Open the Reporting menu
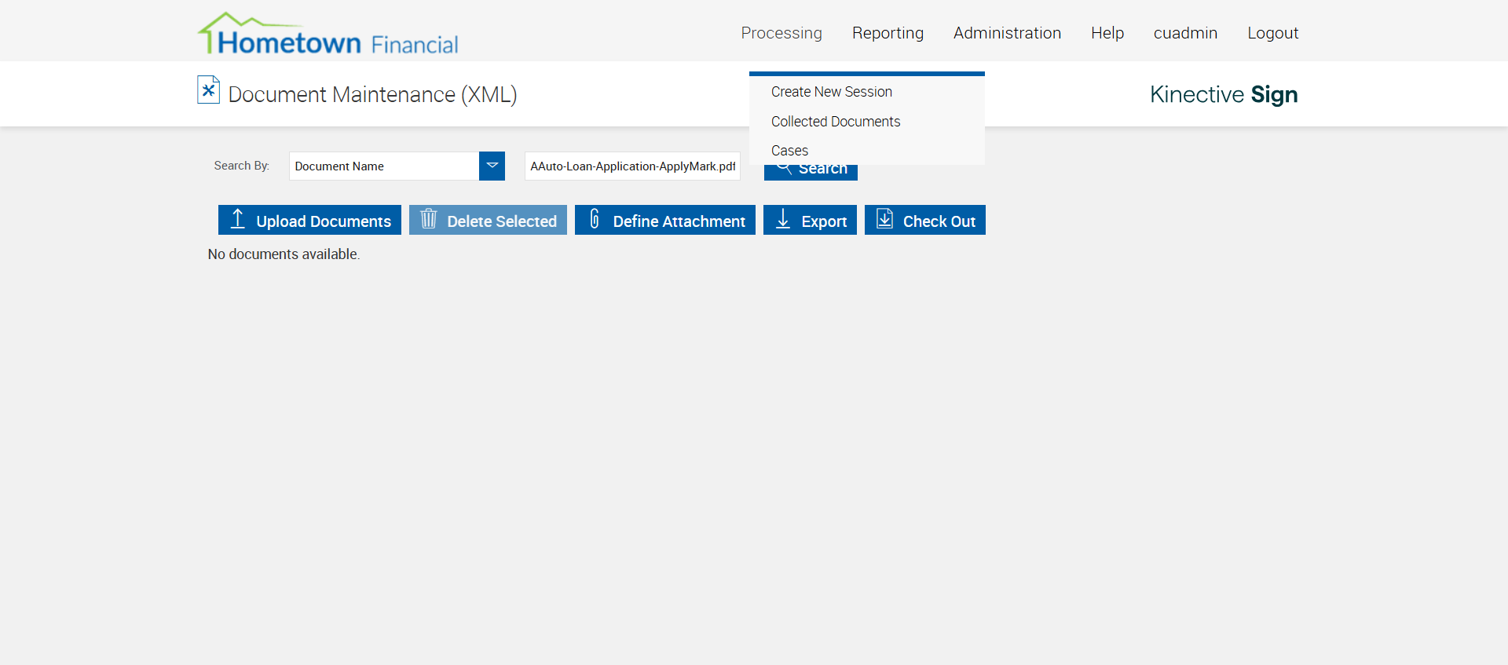The width and height of the screenshot is (1508, 665). pyautogui.click(x=888, y=33)
